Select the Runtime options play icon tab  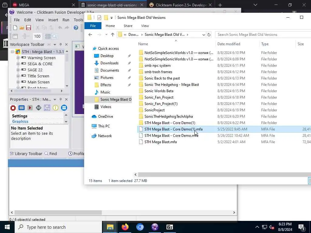30,108
